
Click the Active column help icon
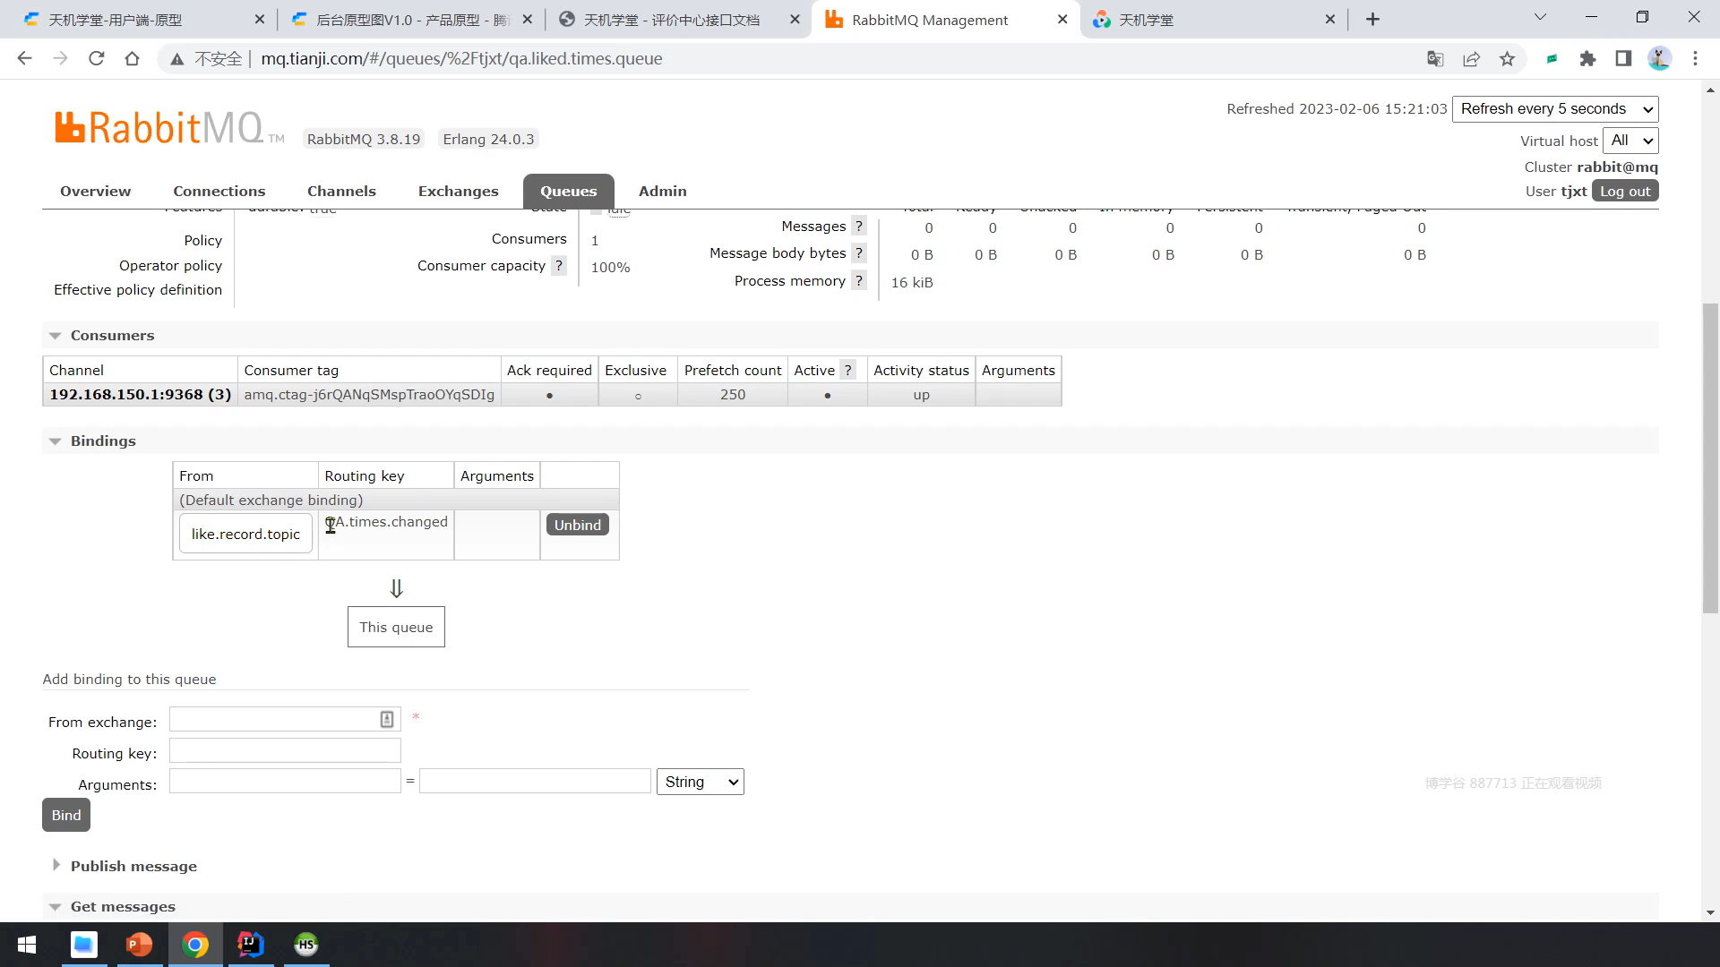847,371
